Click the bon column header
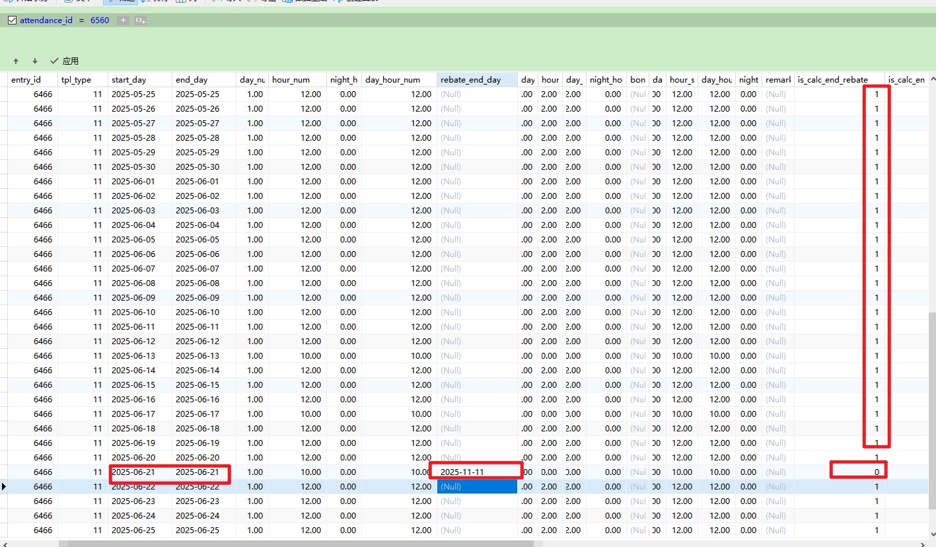Screen dimensions: 936x547 pyautogui.click(x=637, y=79)
